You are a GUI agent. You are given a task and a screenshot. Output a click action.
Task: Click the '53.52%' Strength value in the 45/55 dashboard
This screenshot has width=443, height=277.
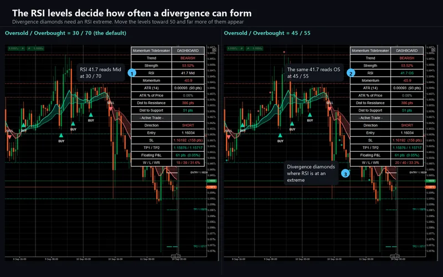(x=407, y=65)
